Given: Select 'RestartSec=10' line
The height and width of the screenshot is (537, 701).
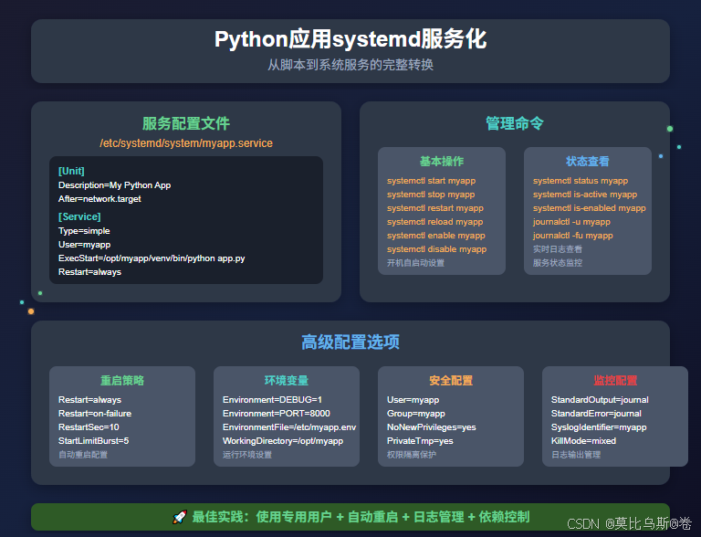Looking at the screenshot, I should point(89,427).
